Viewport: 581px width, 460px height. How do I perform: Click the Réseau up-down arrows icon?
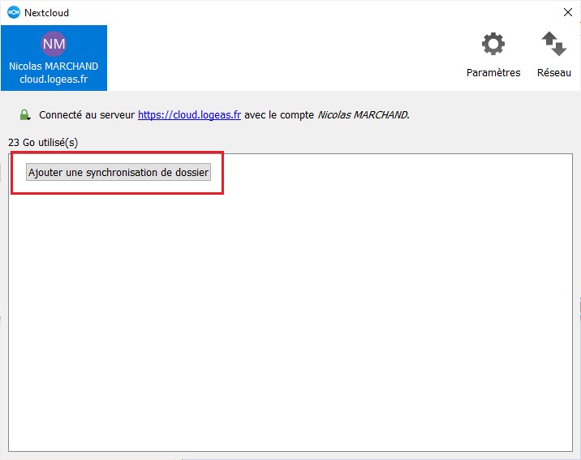point(553,45)
